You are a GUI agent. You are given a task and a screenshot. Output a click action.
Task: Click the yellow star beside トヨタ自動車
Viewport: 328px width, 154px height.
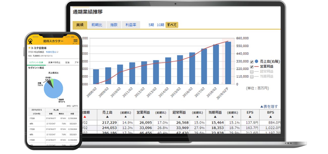pos(30,48)
